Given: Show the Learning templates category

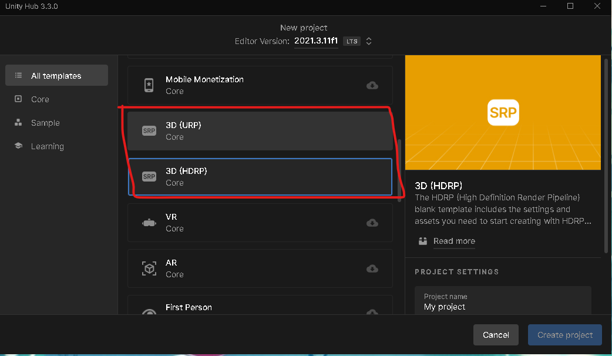Looking at the screenshot, I should [47, 146].
